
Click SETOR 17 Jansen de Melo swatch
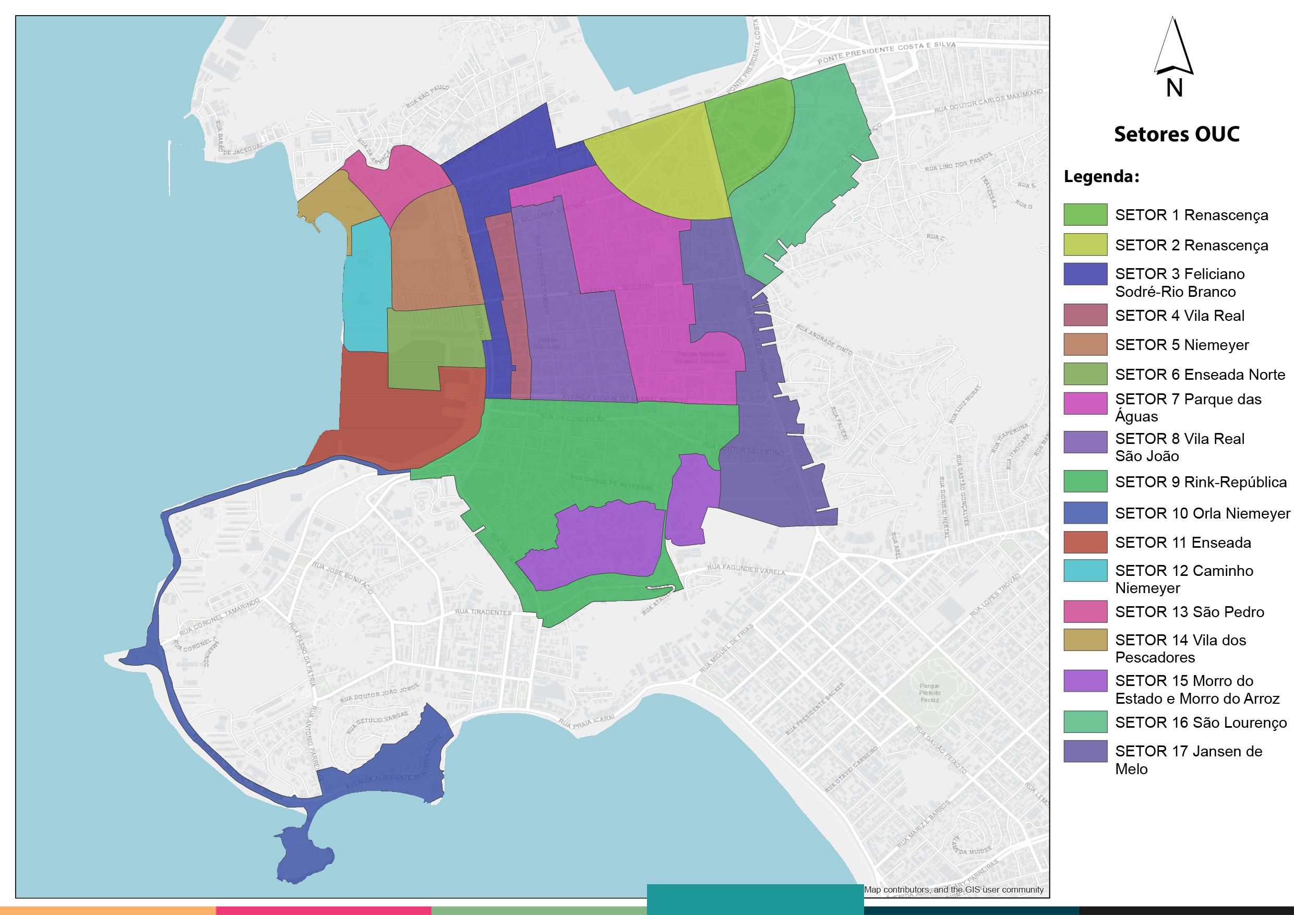tap(1085, 751)
